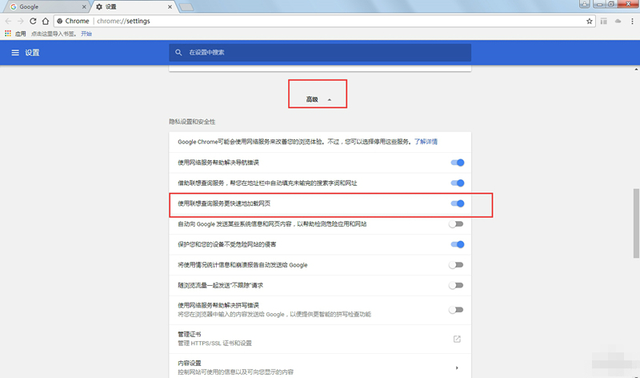Reload the settings page
The width and height of the screenshot is (640, 378).
[x=33, y=21]
